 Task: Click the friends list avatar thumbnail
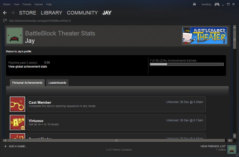pyautogui.click(x=232, y=150)
